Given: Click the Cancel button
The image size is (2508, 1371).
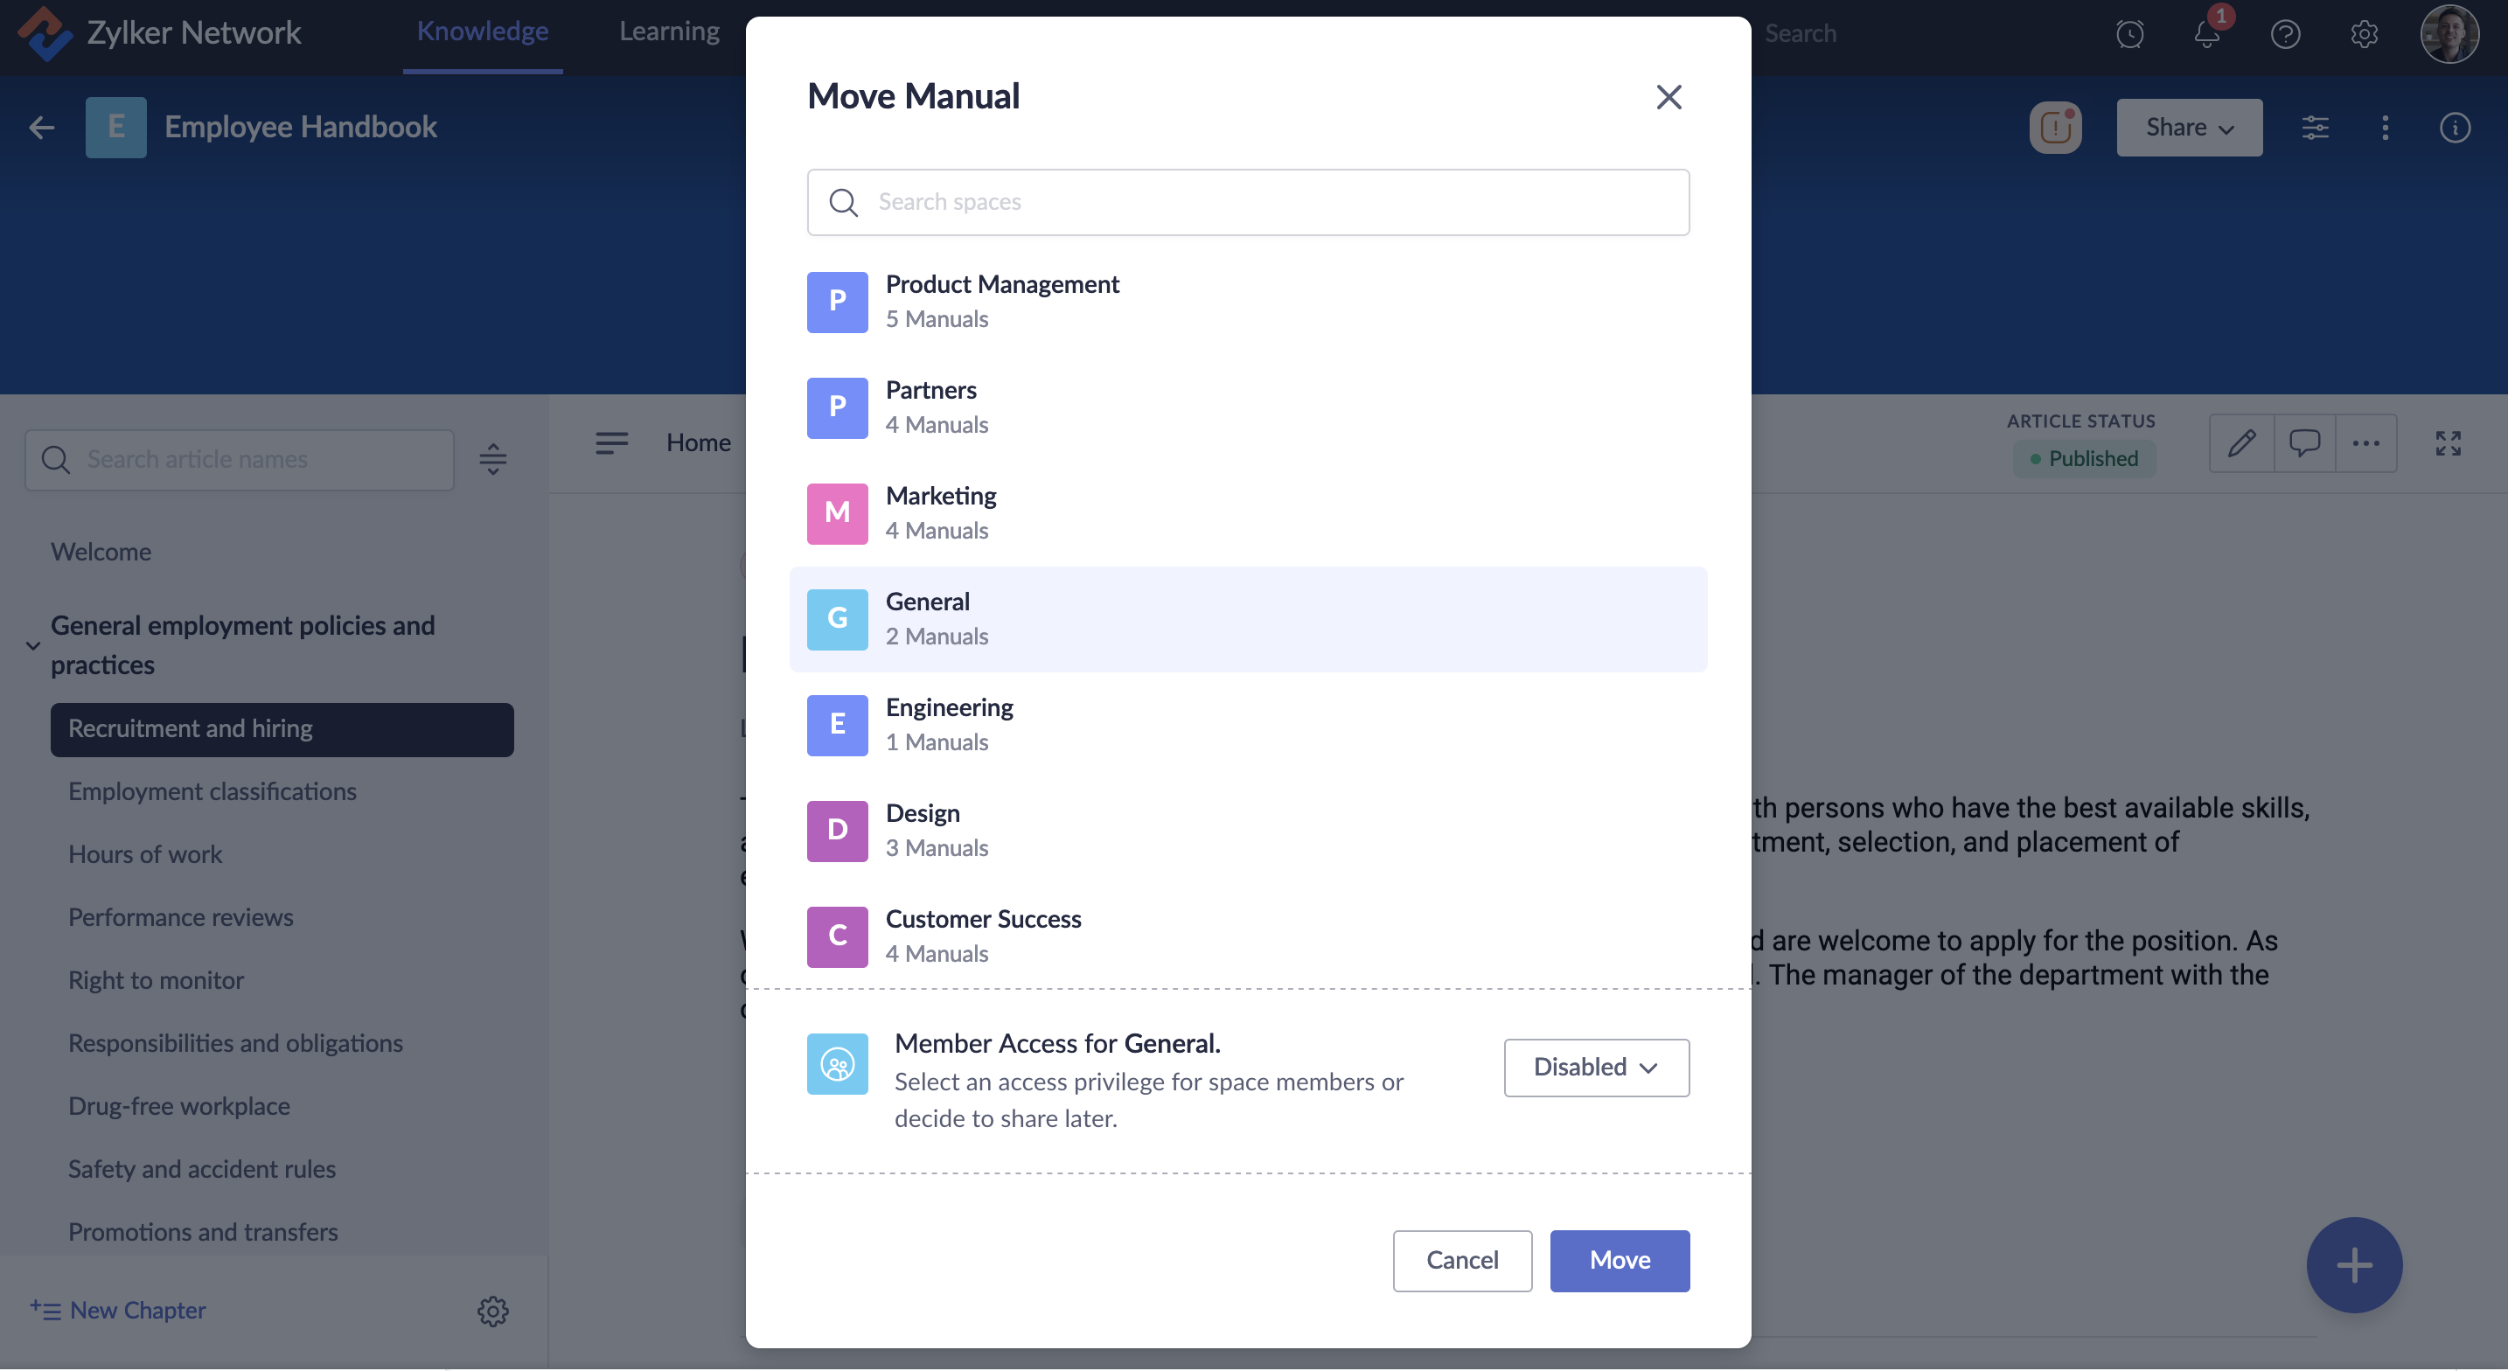Looking at the screenshot, I should tap(1461, 1260).
